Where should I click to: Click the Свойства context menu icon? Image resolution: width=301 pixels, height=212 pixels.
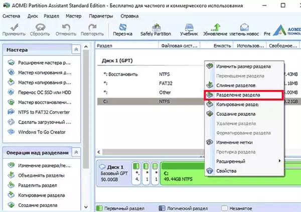[210, 170]
